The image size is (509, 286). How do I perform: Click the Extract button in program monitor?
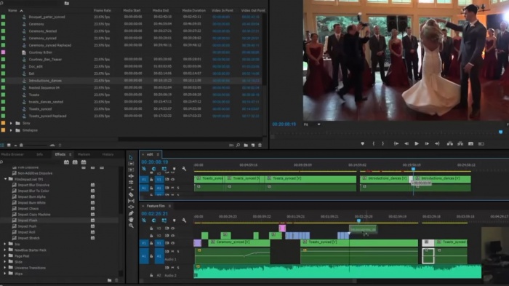460,143
